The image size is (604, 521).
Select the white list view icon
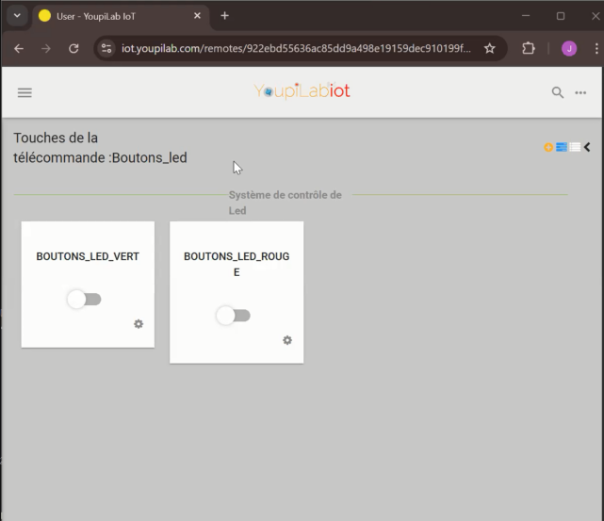(575, 147)
